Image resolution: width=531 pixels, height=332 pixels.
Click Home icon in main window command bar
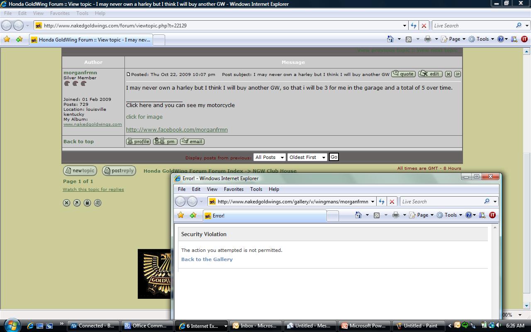(390, 39)
